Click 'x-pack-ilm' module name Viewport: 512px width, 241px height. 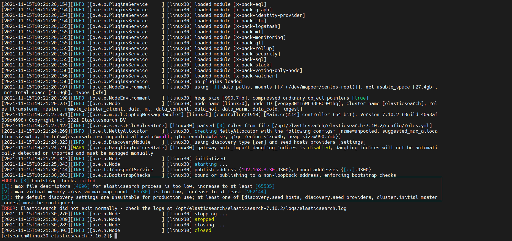coord(250,21)
